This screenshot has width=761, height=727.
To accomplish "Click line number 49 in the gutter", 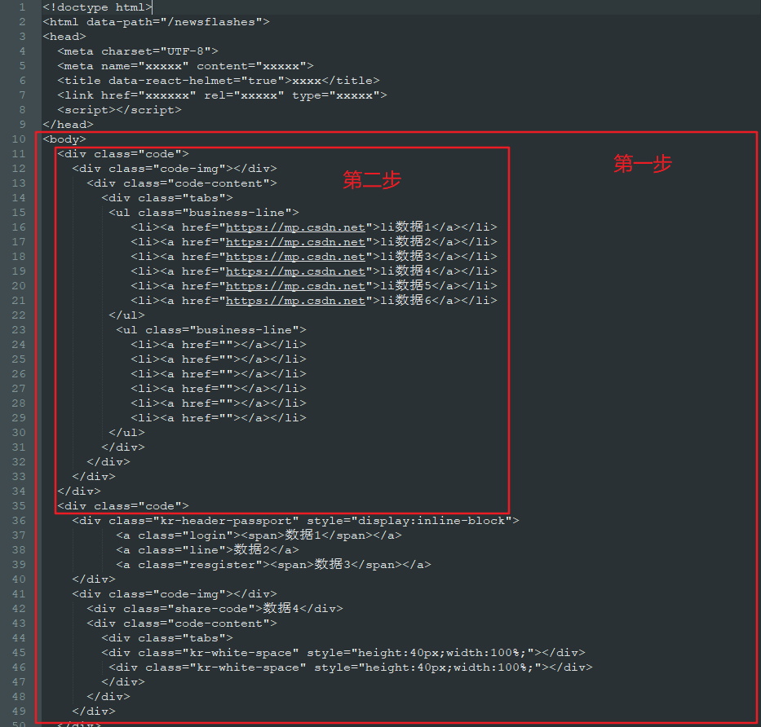I will [19, 712].
